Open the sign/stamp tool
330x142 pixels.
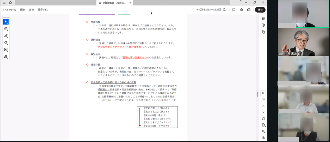pyautogui.click(x=6, y=56)
